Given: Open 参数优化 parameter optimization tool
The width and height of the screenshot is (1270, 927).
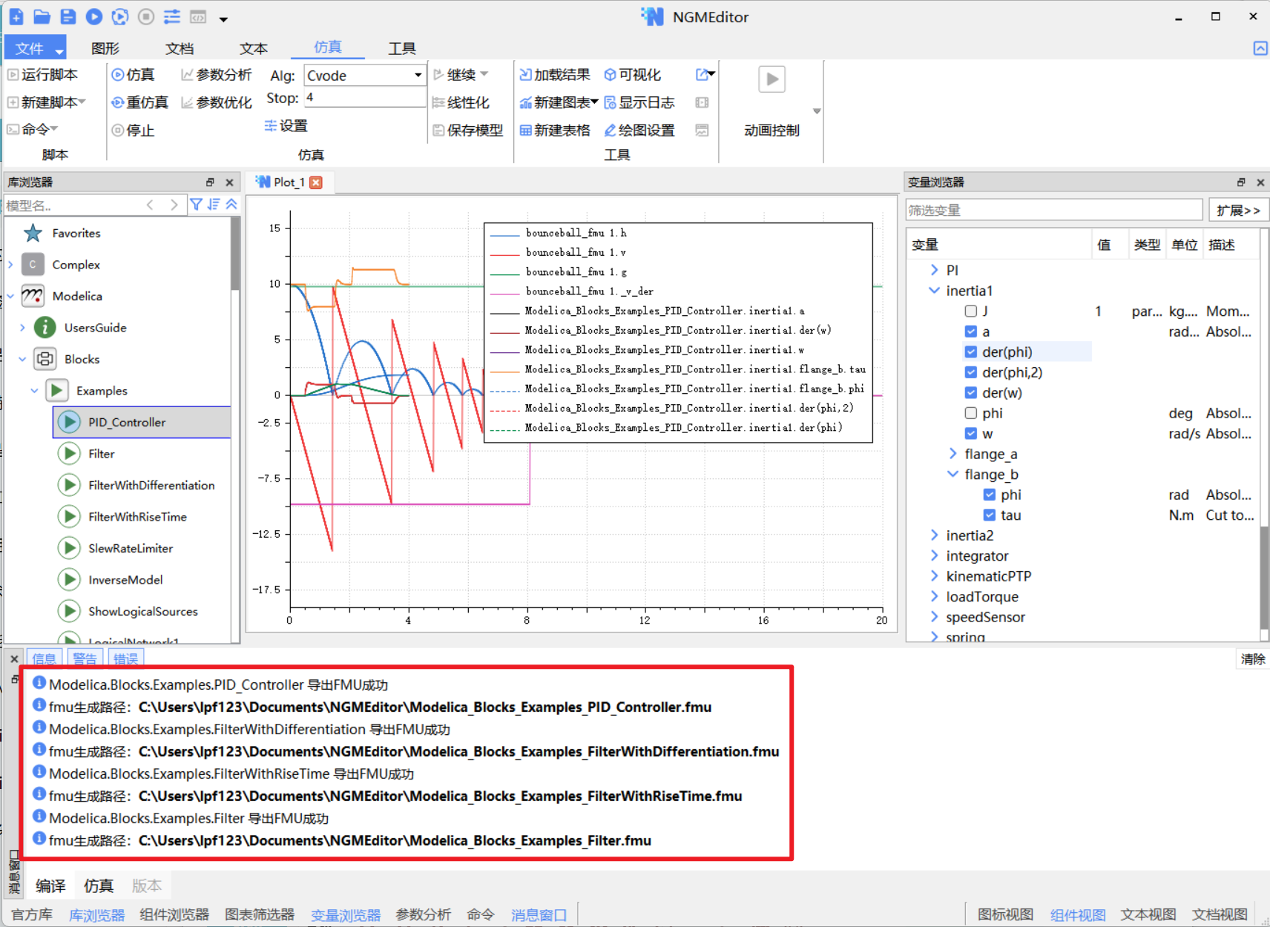Looking at the screenshot, I should click(217, 102).
